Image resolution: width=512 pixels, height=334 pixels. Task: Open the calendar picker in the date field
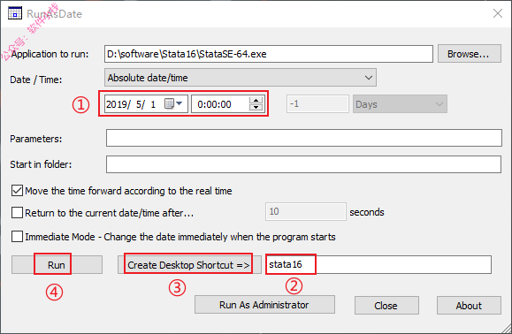click(173, 103)
